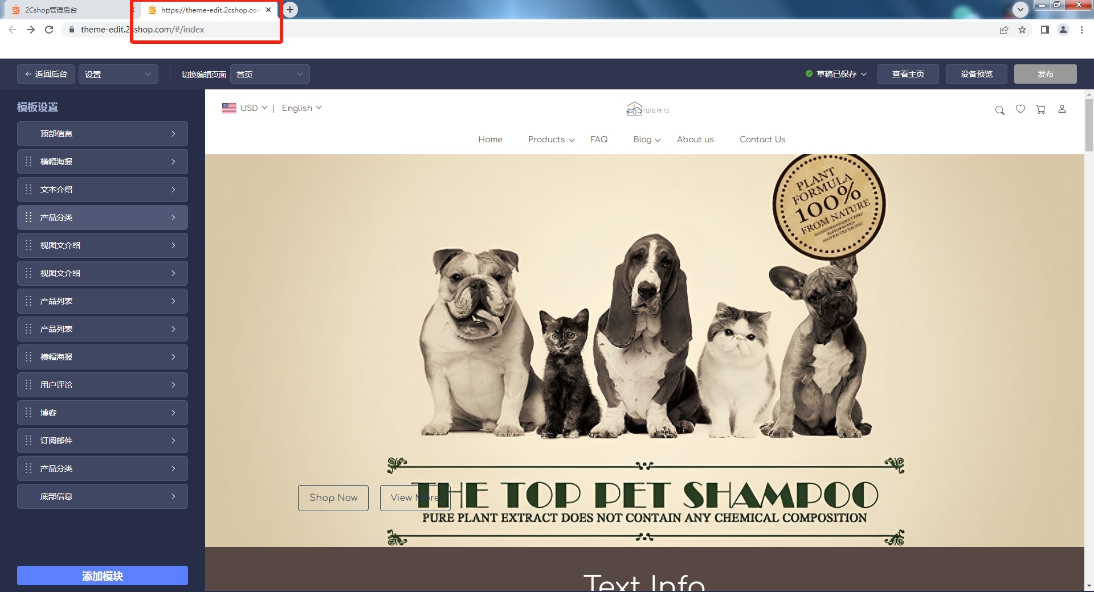Expand the 博客 module chevron
Screen dimensions: 1094x592
point(173,413)
